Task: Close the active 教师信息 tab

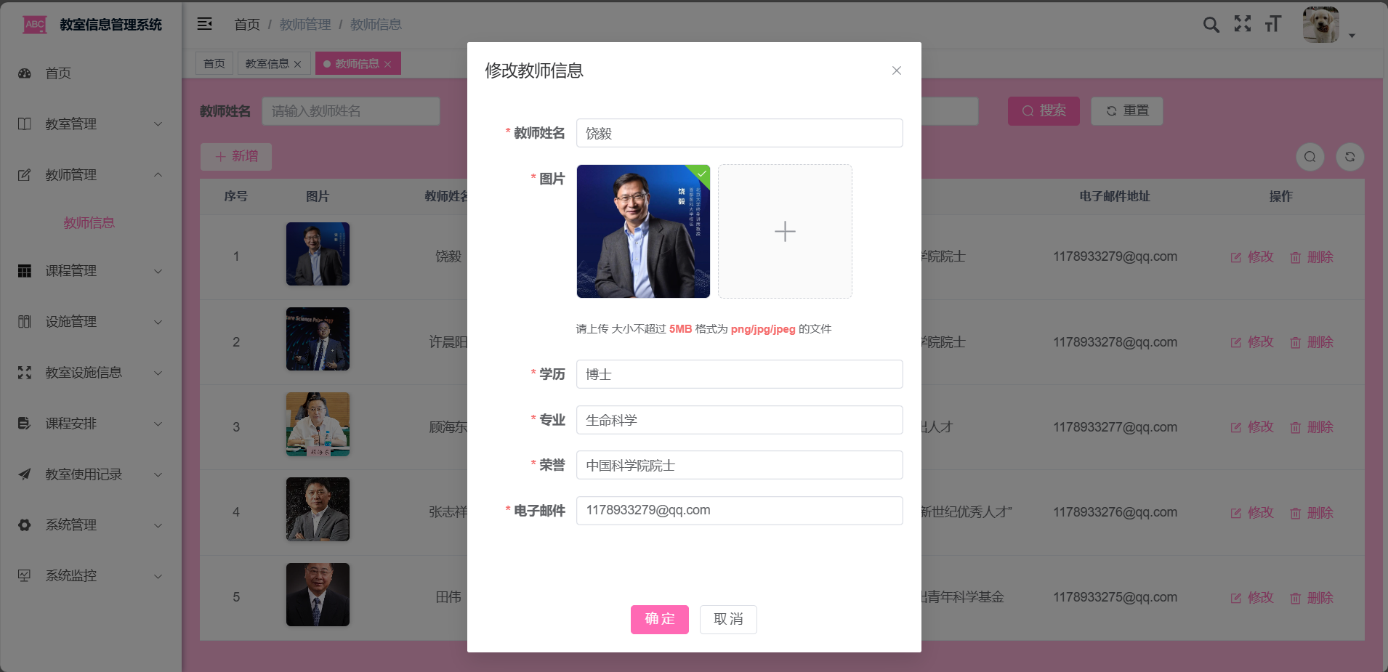Action: (x=388, y=64)
